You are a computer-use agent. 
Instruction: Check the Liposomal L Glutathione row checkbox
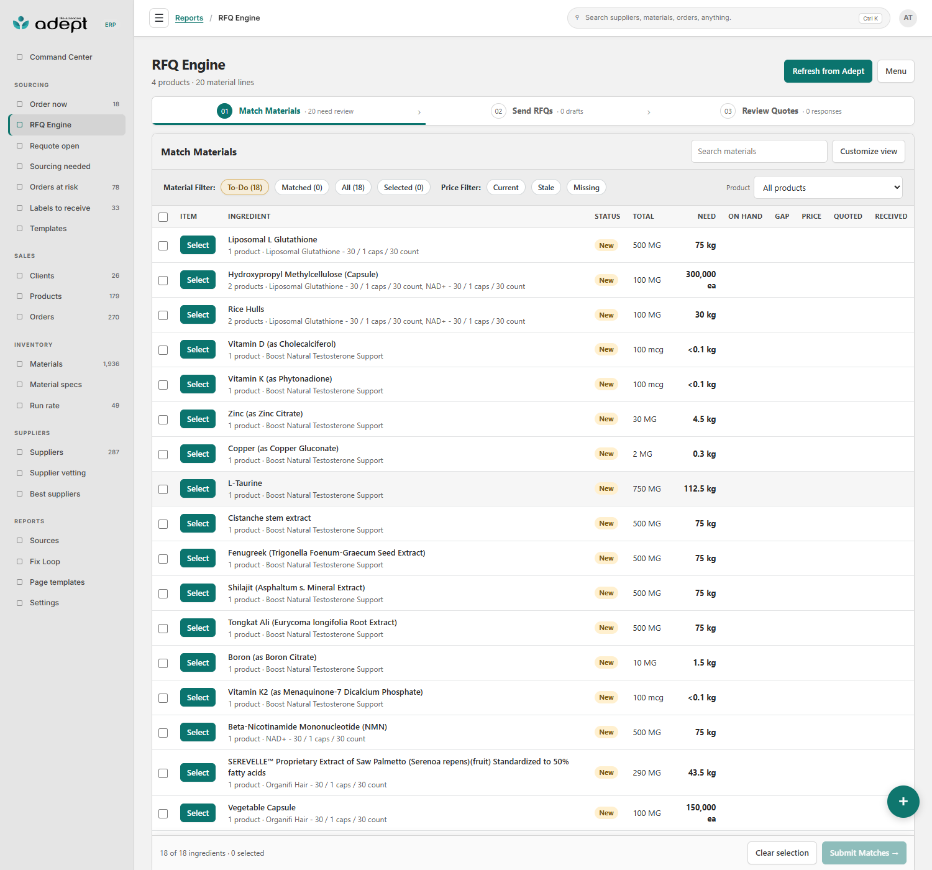point(163,245)
